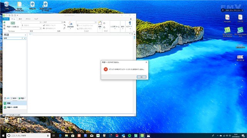Screen dimensions: 247x138
Task: Select the 検索 results tab at bottom
Action: 14,98
